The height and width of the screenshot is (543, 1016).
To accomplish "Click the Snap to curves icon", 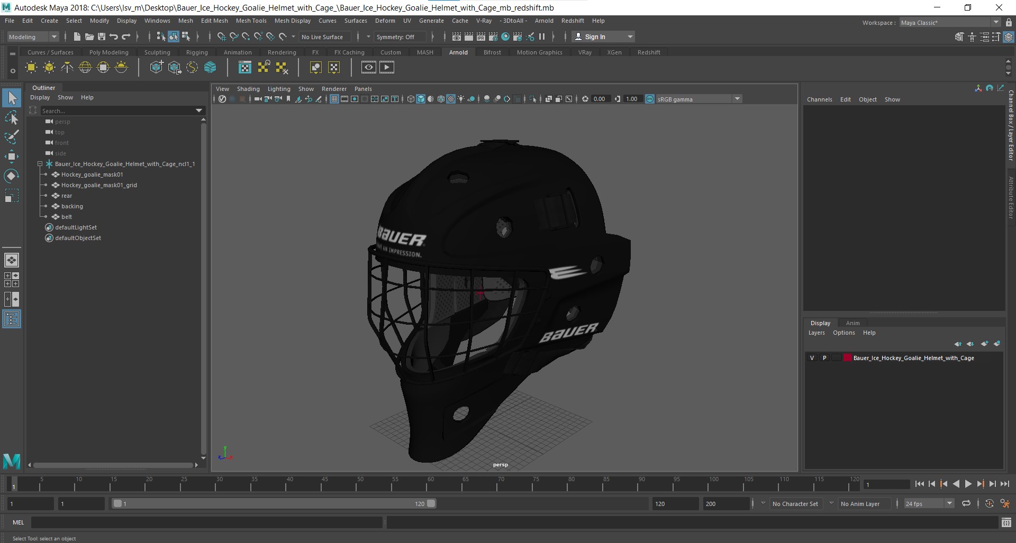I will pos(233,36).
